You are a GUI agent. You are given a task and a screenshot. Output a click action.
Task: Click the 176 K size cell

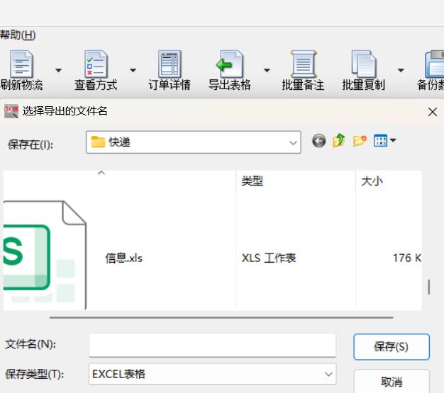[407, 258]
